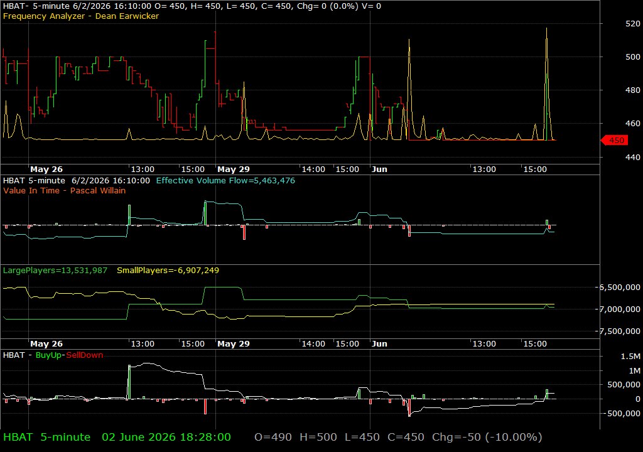The image size is (643, 452).
Task: Click the C=450 status bar value
Action: [406, 437]
